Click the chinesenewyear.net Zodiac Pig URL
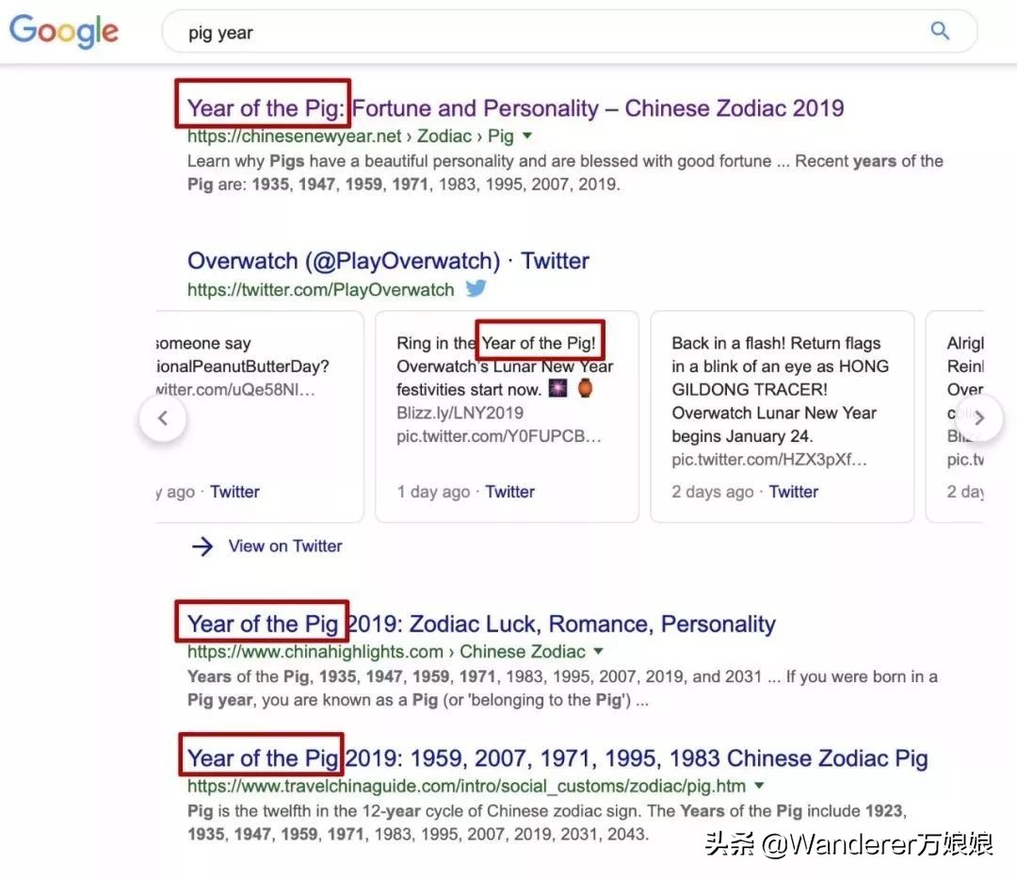This screenshot has height=880, width=1017. [350, 137]
